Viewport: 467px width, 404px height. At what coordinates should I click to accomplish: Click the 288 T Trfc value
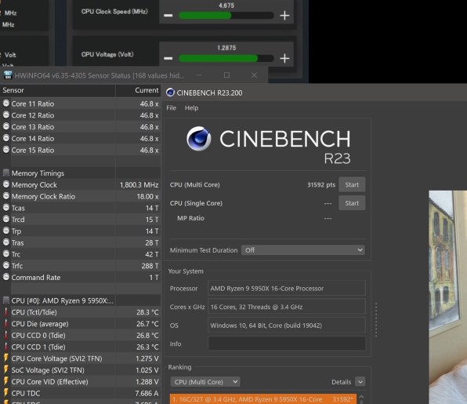point(150,266)
